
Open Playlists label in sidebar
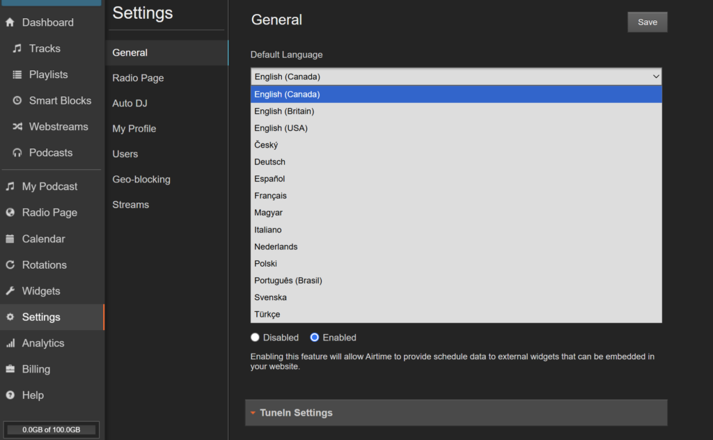coord(48,74)
